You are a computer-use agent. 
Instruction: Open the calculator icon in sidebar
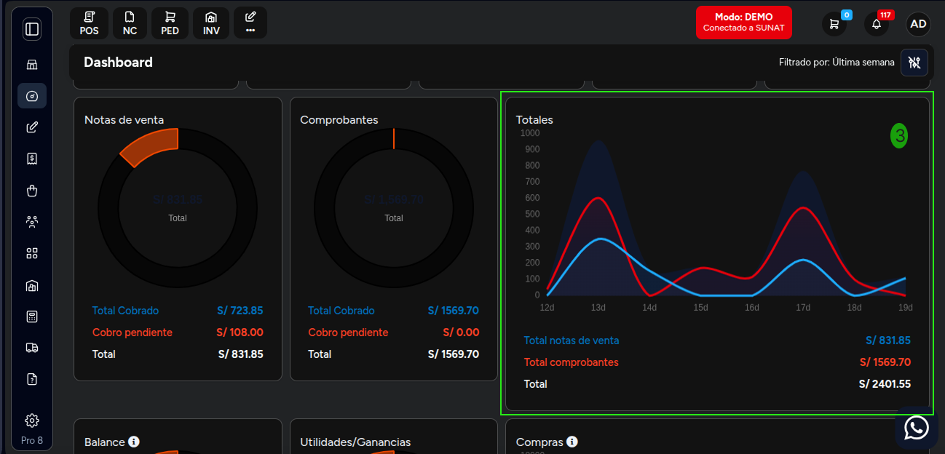(x=32, y=316)
